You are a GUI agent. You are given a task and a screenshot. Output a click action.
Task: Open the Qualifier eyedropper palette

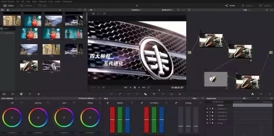(120, 94)
